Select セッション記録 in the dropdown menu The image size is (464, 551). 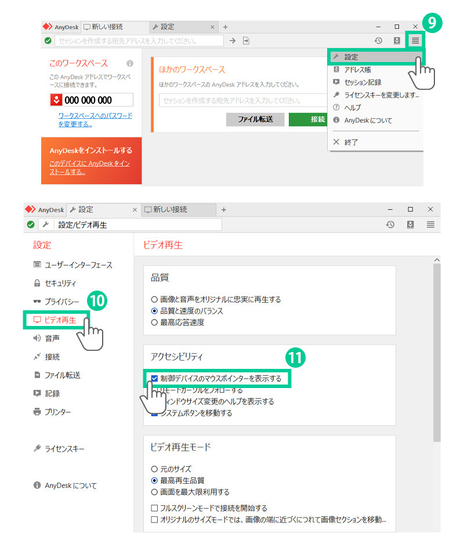[362, 82]
